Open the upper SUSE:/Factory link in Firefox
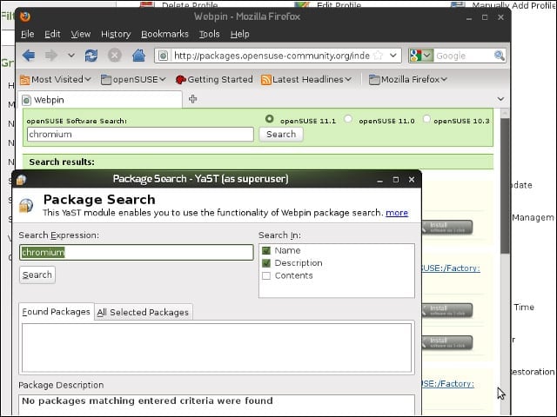This screenshot has width=557, height=417. [451, 268]
